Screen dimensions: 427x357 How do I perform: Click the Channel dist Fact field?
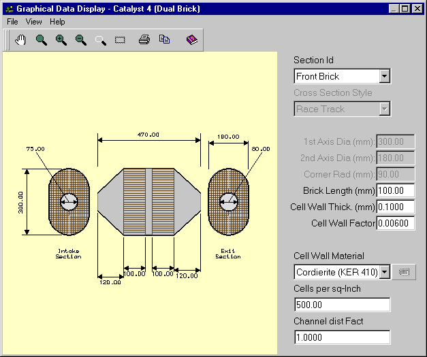[x=343, y=337]
